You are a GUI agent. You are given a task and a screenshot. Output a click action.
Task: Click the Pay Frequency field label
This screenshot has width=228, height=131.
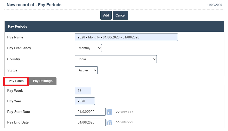(19, 48)
